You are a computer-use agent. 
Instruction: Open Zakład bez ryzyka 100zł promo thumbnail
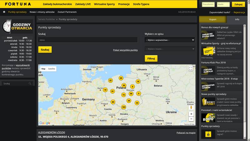point(208,35)
